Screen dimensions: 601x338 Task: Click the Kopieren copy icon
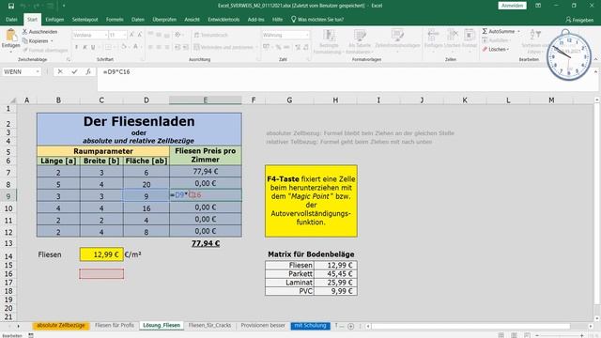[25, 41]
